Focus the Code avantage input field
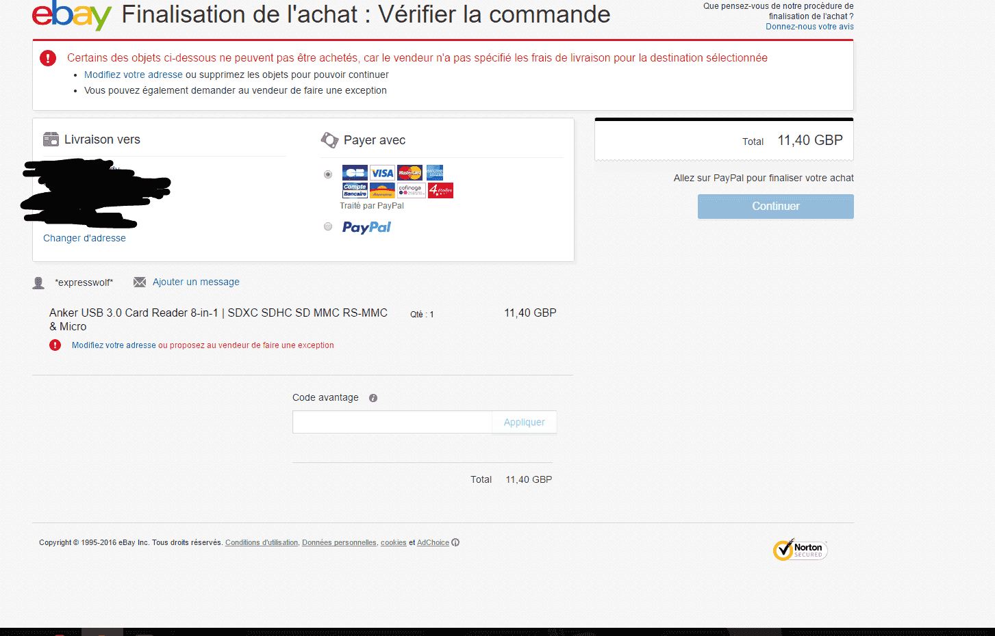Screen dimensions: 995x636 392,422
